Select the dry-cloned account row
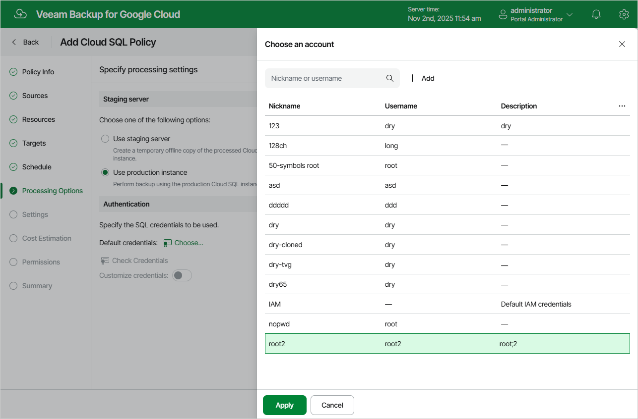 pos(447,245)
